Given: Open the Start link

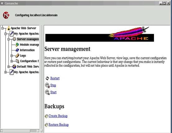Looking at the screenshot, I should (53, 92).
